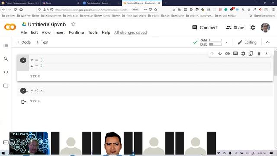
Task: Move cell up with arrow icon
Action: click(212, 54)
